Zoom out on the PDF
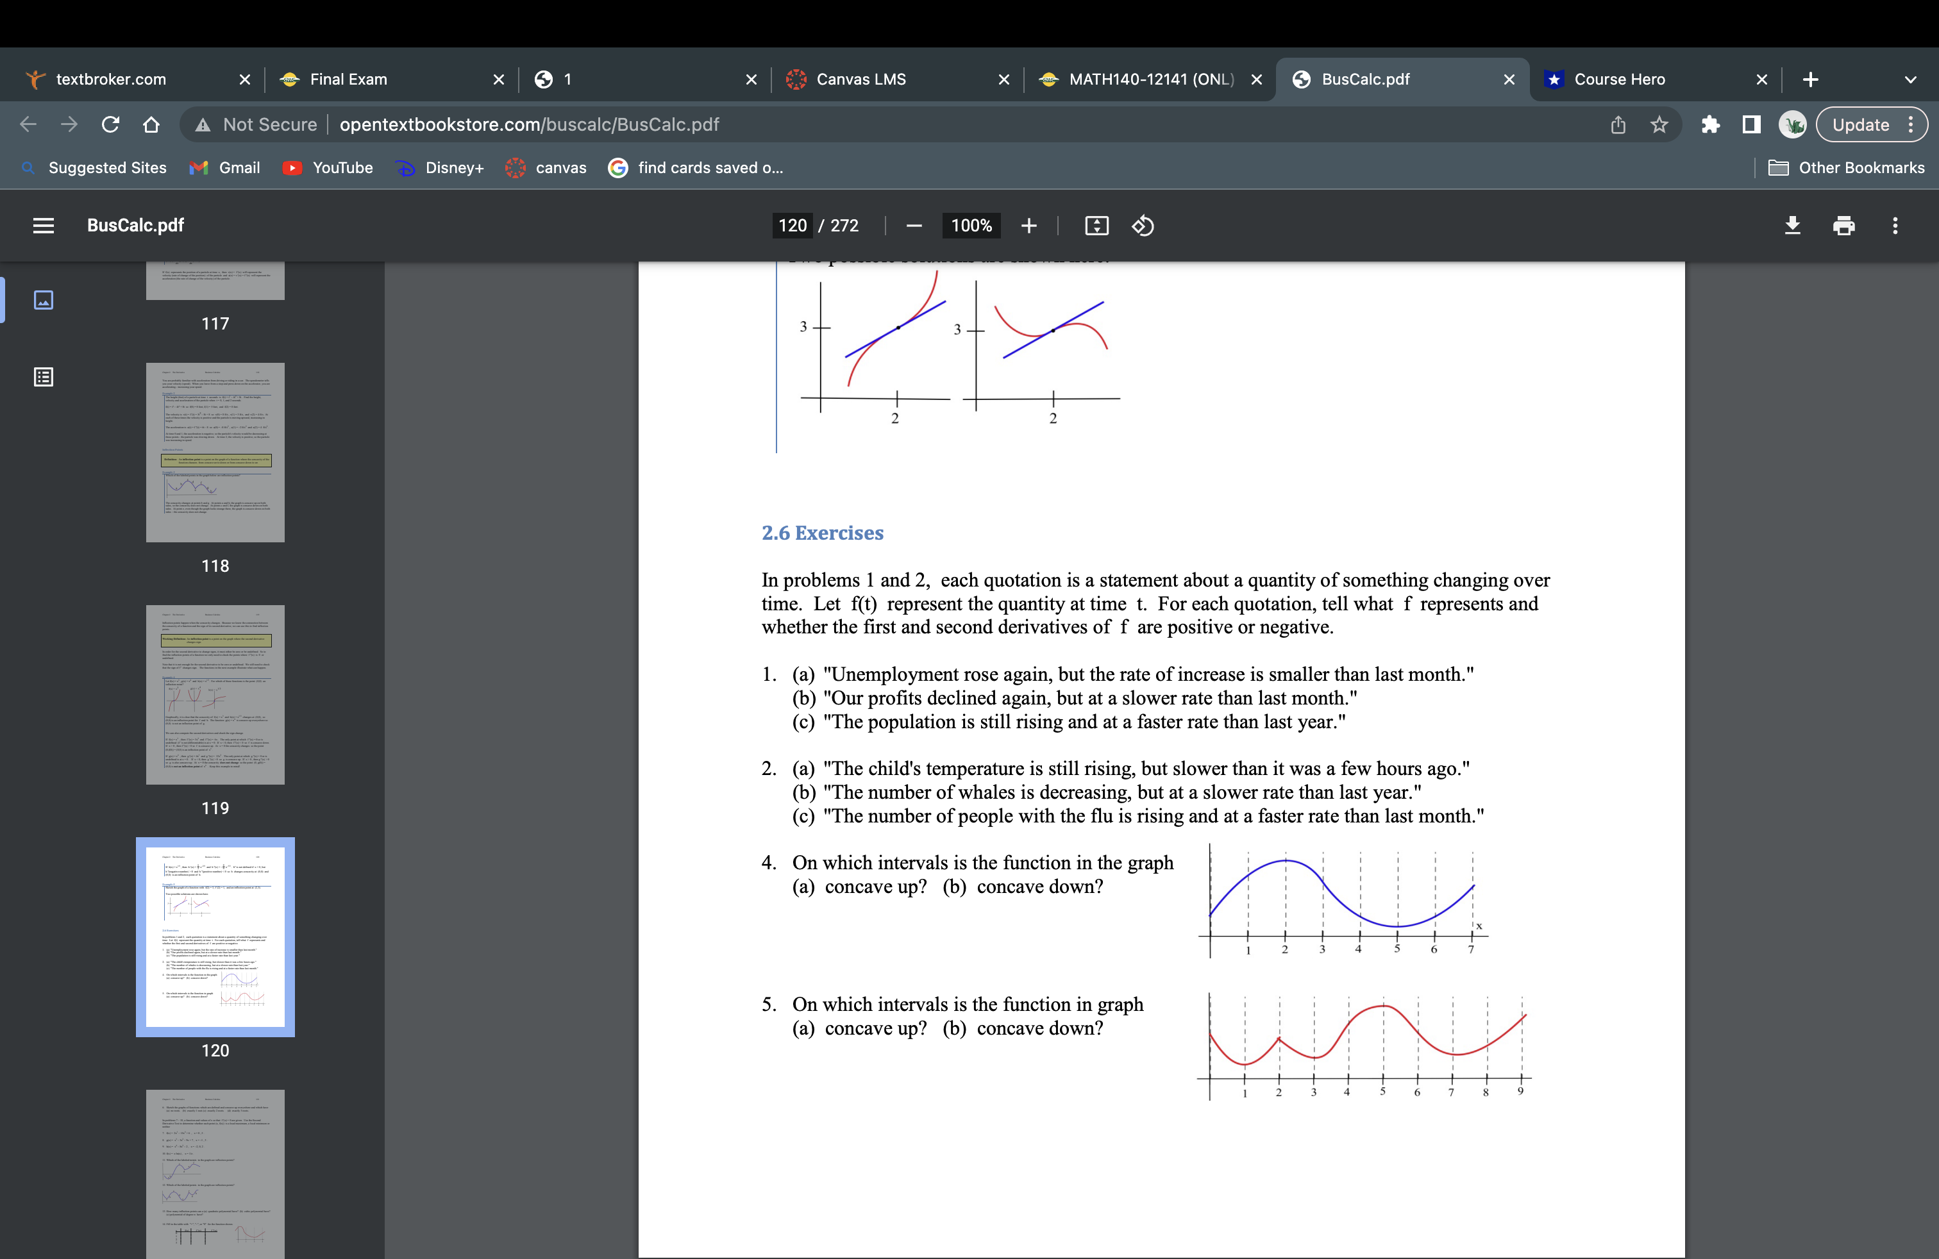The height and width of the screenshot is (1259, 1939). pyautogui.click(x=913, y=226)
